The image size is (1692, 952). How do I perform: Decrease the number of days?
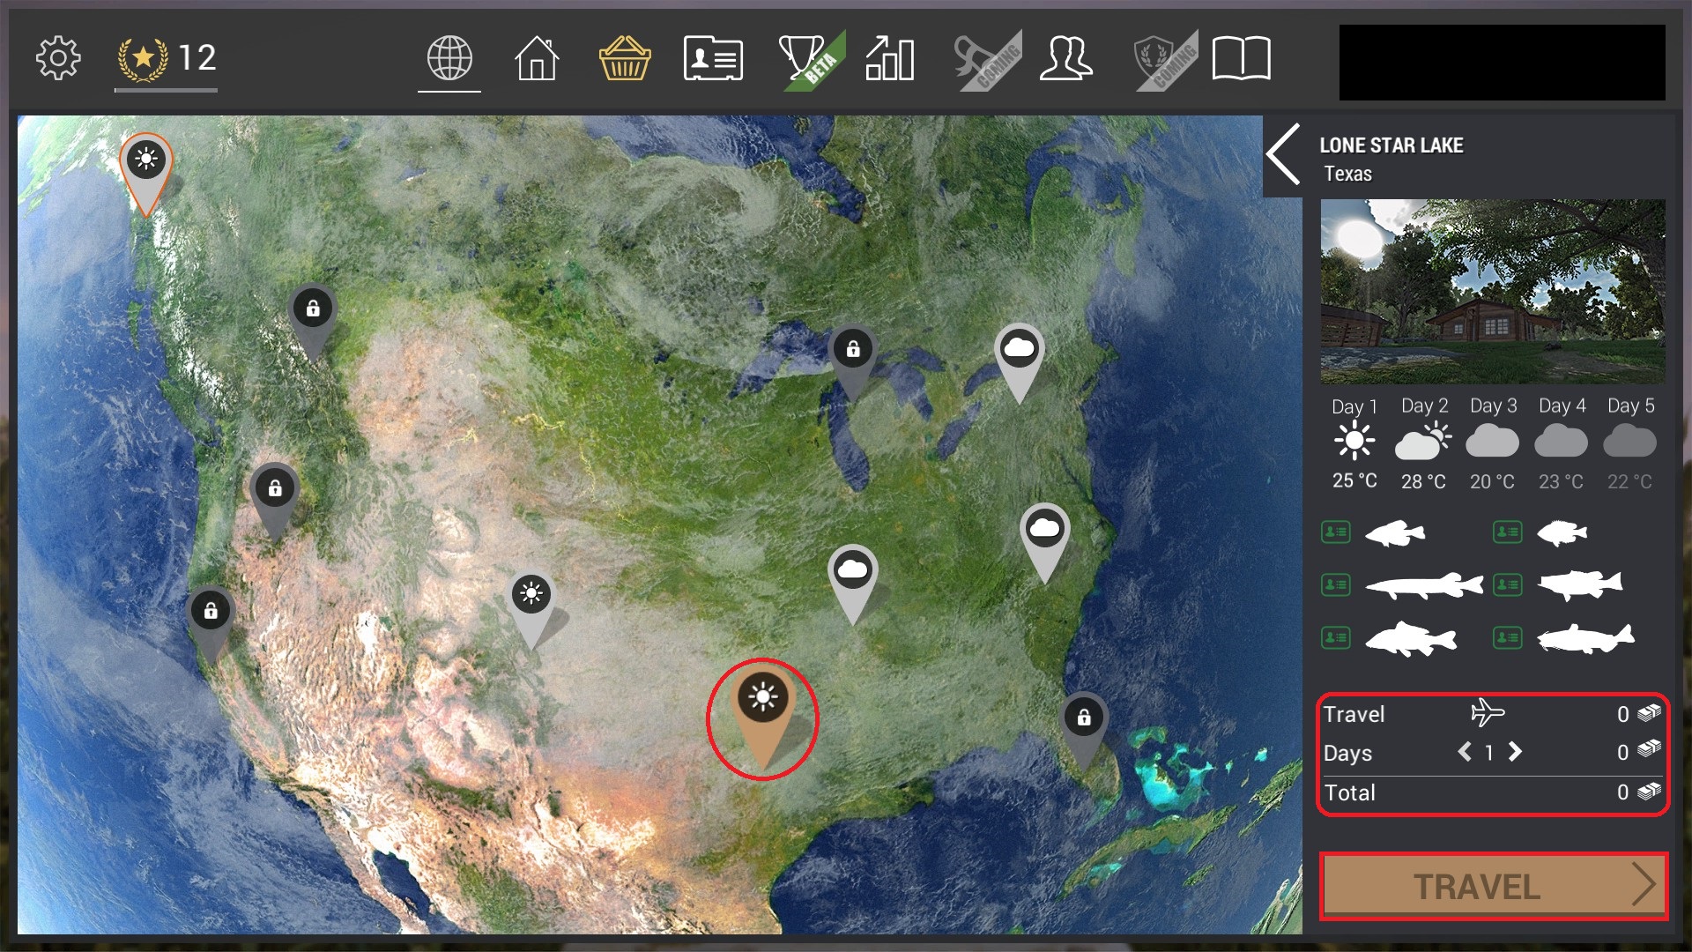pos(1464,752)
